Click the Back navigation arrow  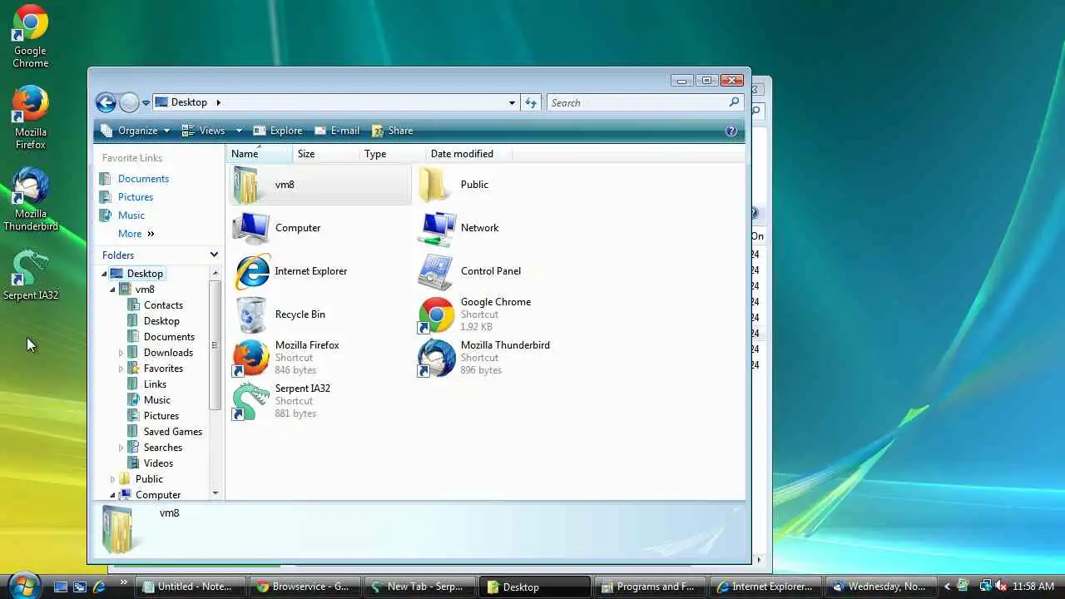pos(106,102)
